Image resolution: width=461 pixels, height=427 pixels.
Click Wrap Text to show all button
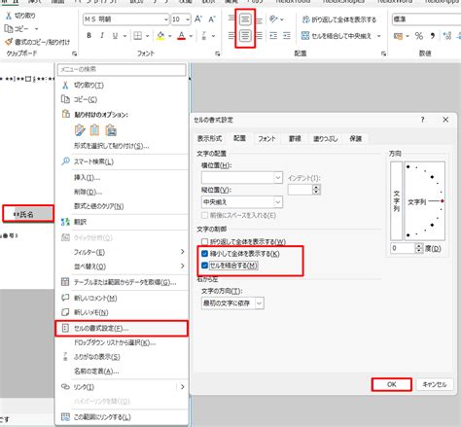tap(339, 19)
